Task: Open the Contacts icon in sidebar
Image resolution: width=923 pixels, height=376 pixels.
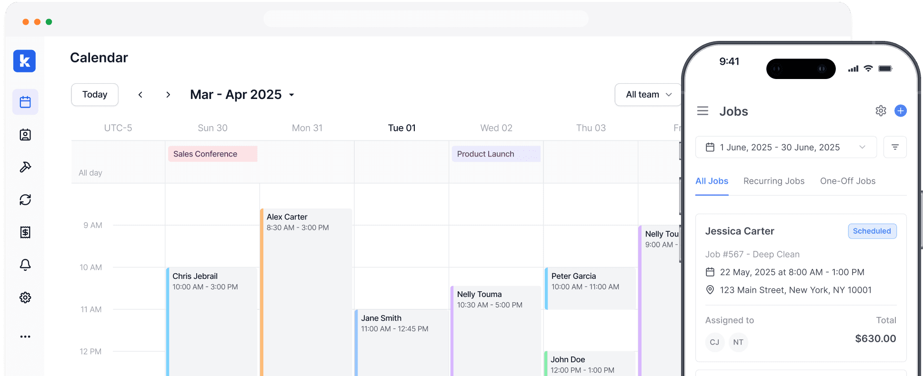Action: pyautogui.click(x=25, y=135)
